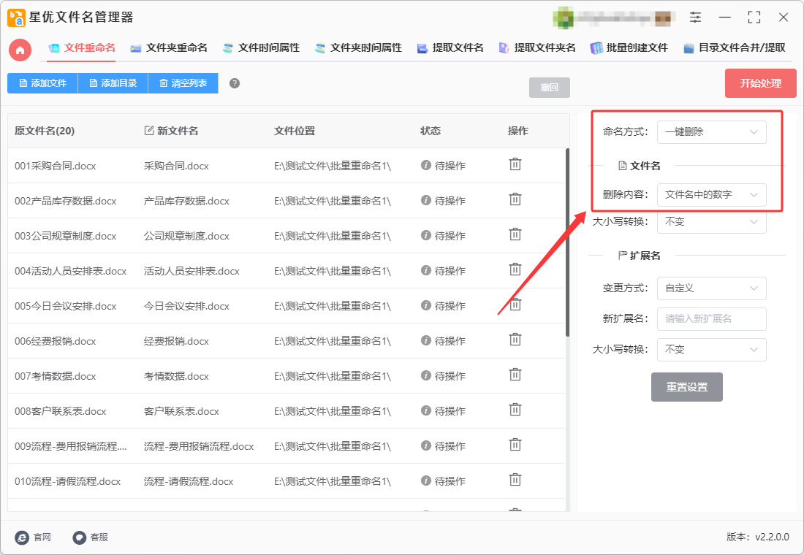Click 添加目录 button
Viewport: 804px width, 555px height.
pyautogui.click(x=113, y=83)
